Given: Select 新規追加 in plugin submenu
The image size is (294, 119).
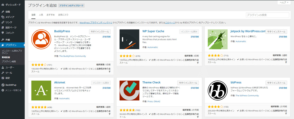Looking at the screenshot, I should (6, 57).
